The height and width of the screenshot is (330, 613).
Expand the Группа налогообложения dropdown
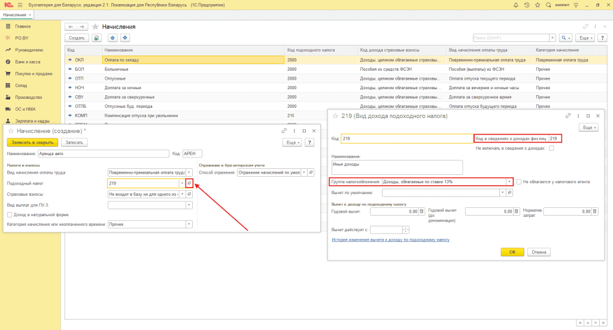(x=509, y=181)
